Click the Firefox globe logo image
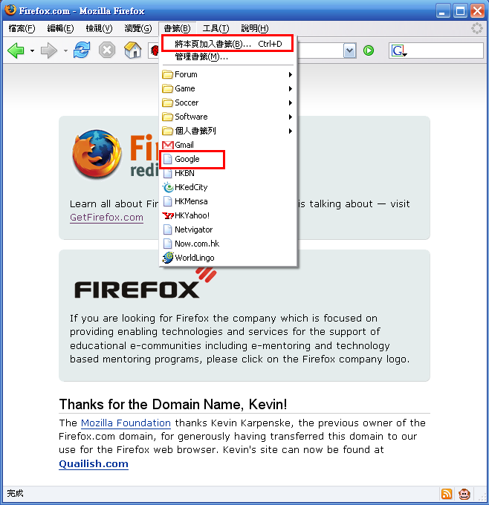The width and height of the screenshot is (489, 505). tap(97, 154)
